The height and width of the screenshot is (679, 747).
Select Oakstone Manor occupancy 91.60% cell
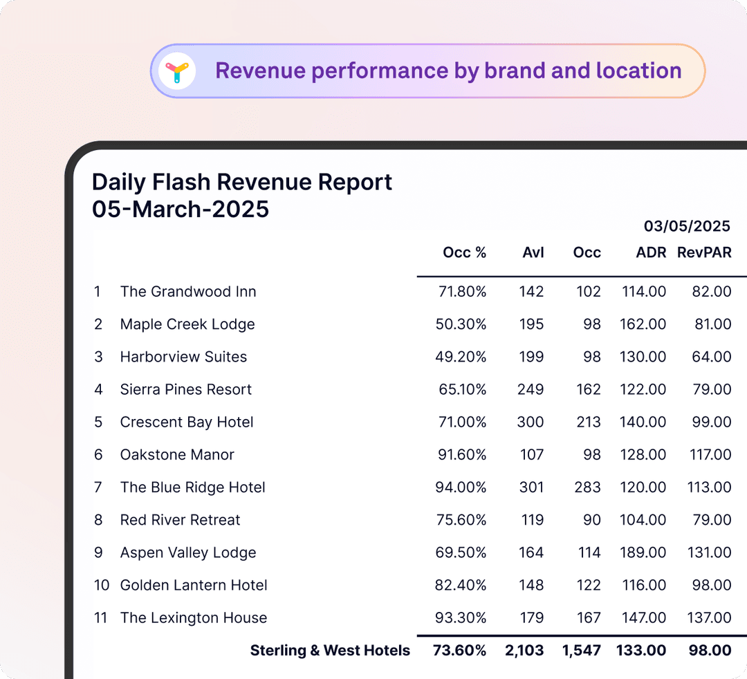pos(462,455)
